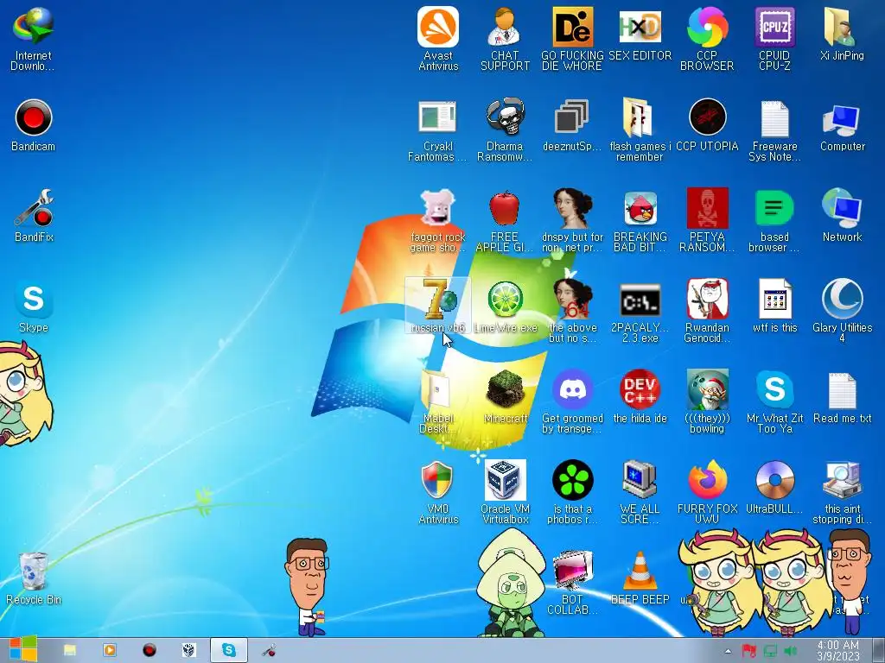Open the media player taskbar icon
The height and width of the screenshot is (663, 885).
(x=110, y=650)
